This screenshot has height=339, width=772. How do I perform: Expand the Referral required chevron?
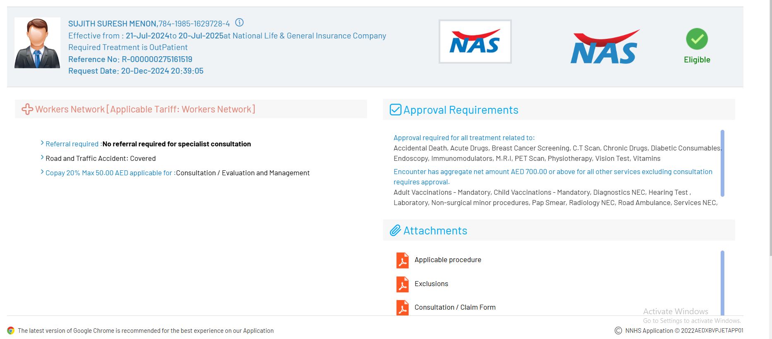(x=42, y=143)
